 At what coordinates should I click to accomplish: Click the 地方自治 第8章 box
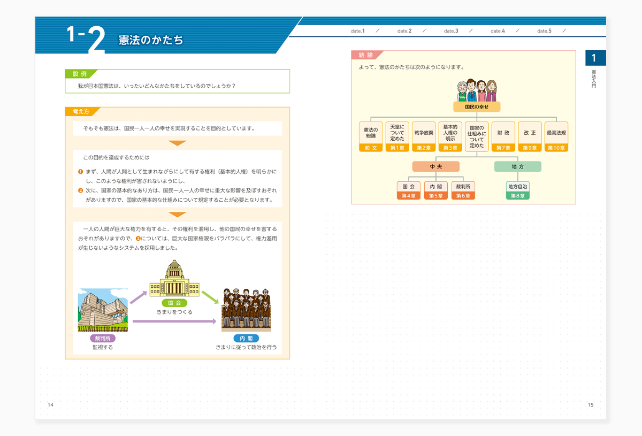[x=517, y=190]
